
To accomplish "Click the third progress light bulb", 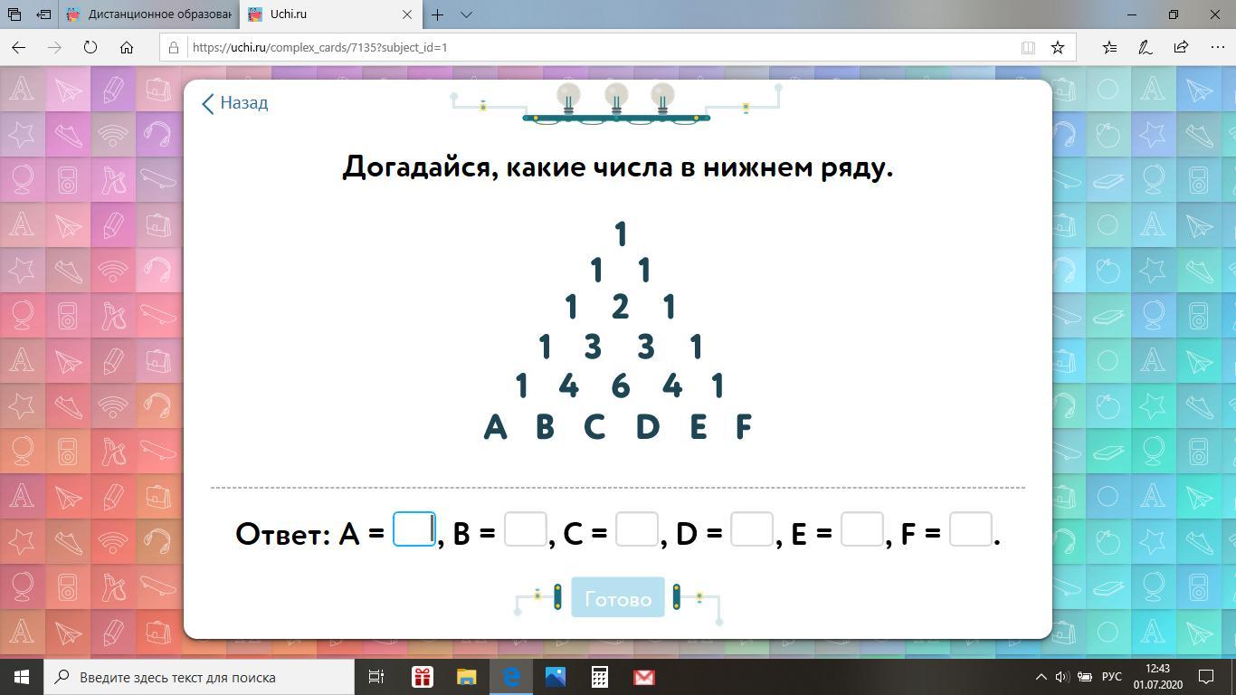I will pos(662,99).
